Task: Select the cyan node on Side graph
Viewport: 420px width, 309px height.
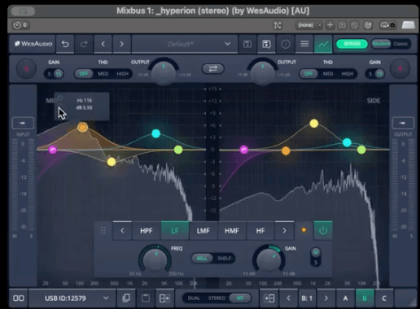Action: [x=347, y=142]
